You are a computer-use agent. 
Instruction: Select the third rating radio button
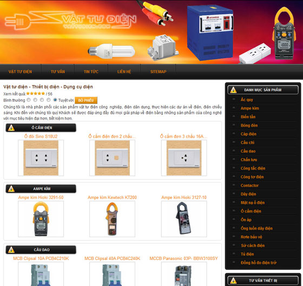(42, 100)
